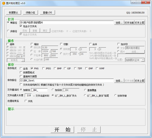The image size is (152, 138).
Task: Open the 背景色 background color dropdown
Action: (16, 60)
